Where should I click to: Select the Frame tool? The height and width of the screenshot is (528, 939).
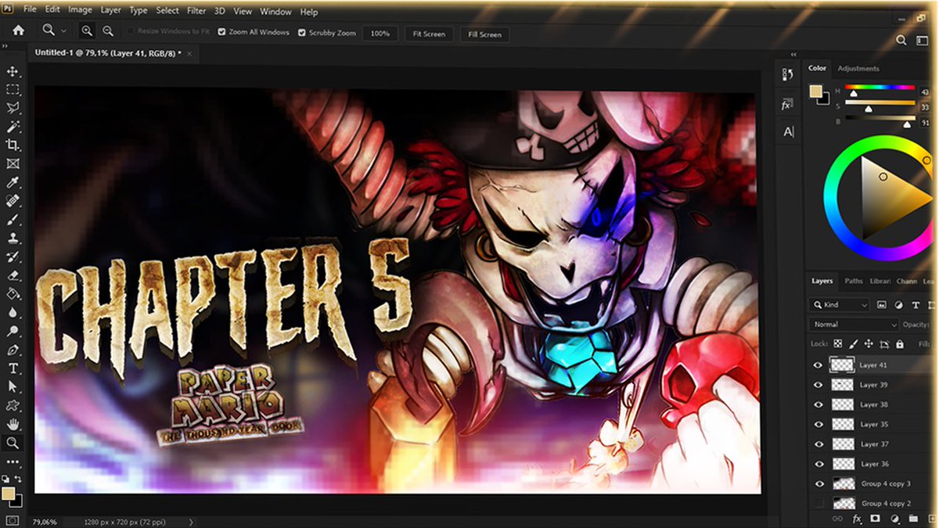(13, 164)
